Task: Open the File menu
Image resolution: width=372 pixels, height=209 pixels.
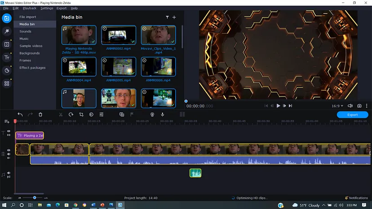Action: point(6,8)
